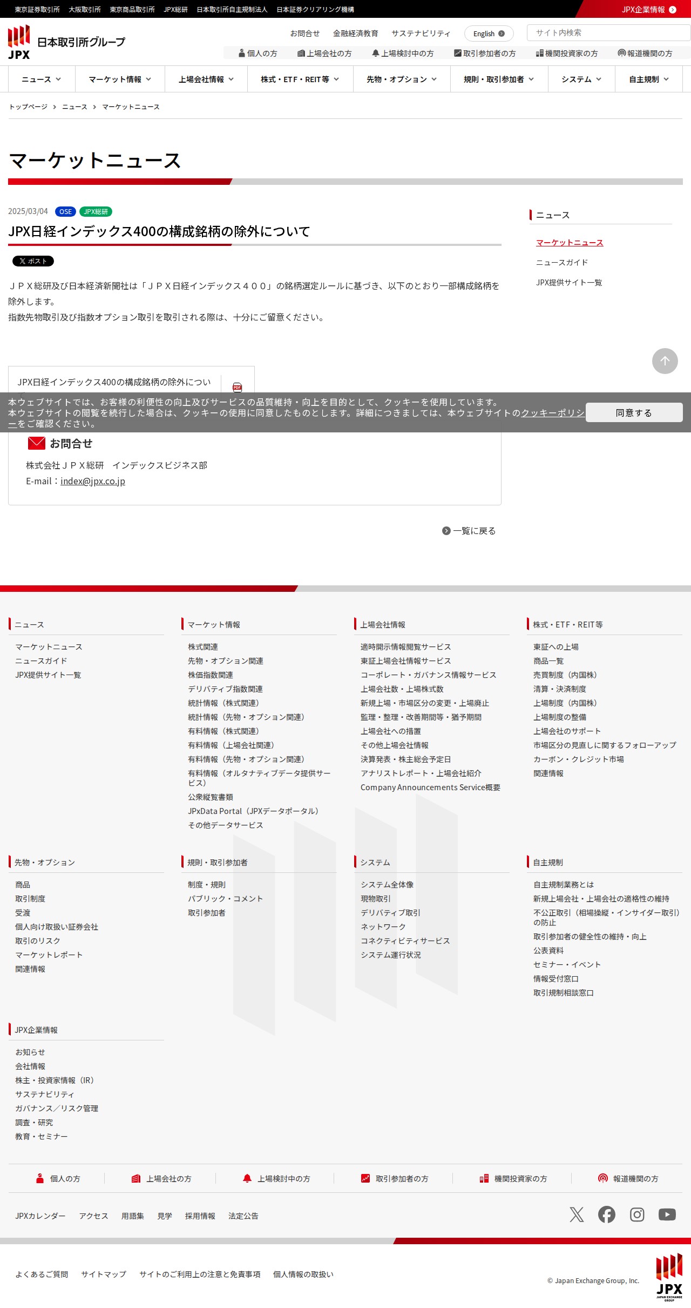Open the YouTube icon in footer
Screen dimensions: 691x1308
tap(667, 1214)
